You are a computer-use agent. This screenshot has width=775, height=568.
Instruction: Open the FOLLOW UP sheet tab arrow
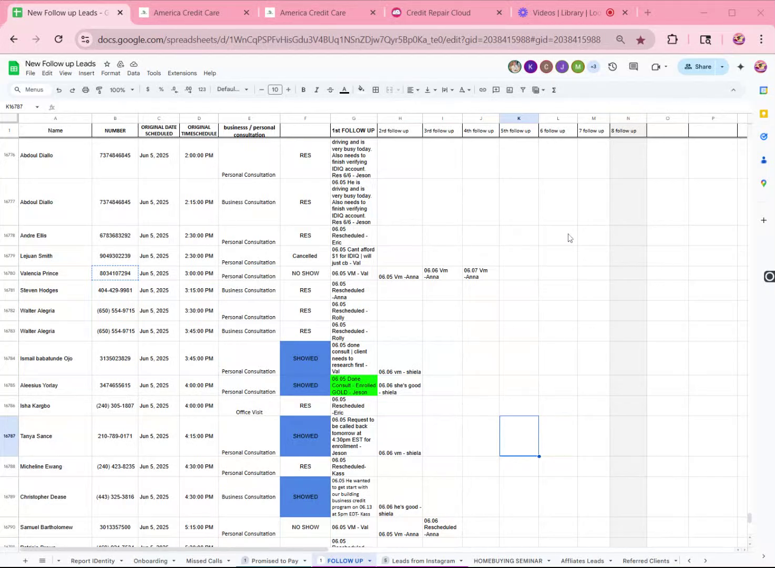coord(370,561)
